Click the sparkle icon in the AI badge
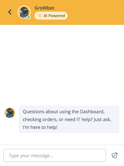Viewport: 124px width, 166px height. (x=40, y=16)
